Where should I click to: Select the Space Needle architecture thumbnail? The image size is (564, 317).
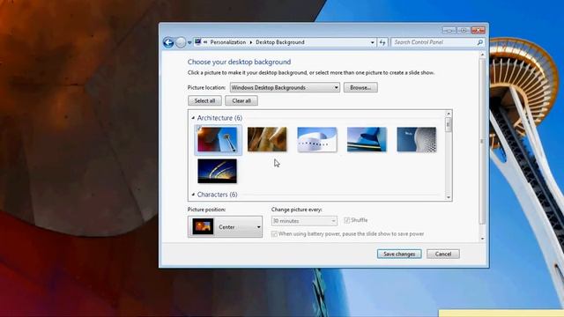point(218,140)
